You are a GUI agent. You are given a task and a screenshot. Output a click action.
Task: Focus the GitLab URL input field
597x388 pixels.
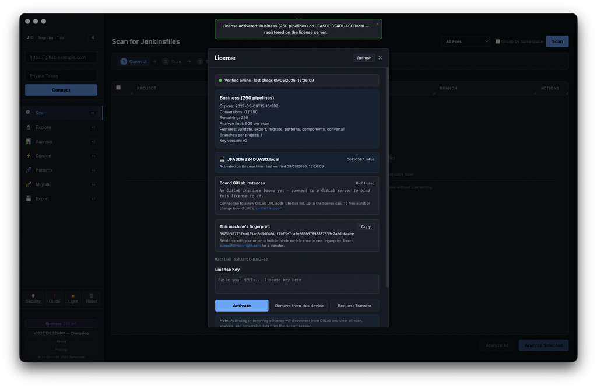[61, 57]
